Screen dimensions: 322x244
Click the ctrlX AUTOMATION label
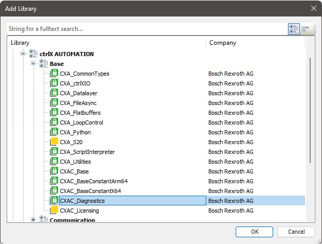(66, 54)
